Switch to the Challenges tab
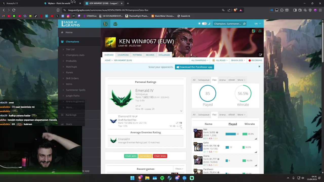324x182 pixels. 164,55
